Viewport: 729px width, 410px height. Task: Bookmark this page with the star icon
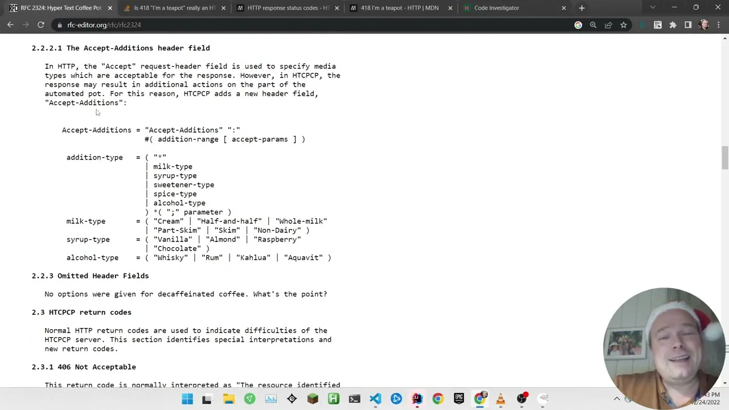(x=624, y=25)
